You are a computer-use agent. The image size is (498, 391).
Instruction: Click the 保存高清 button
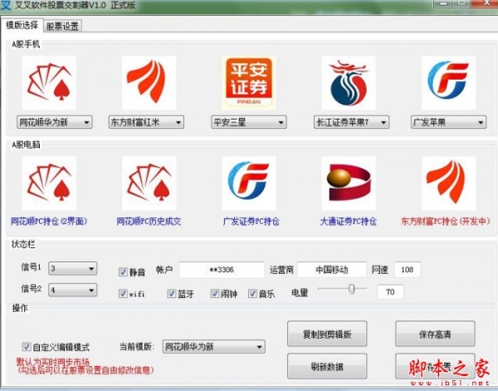pos(435,334)
